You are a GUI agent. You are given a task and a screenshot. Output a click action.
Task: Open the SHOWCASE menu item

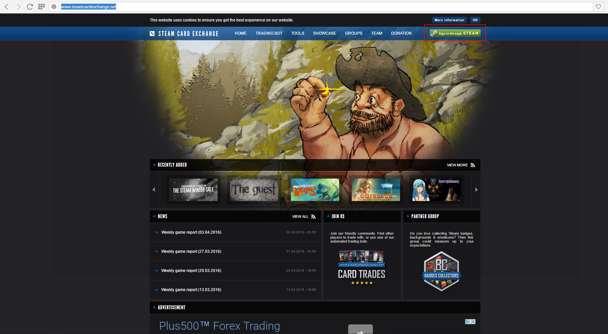click(325, 33)
